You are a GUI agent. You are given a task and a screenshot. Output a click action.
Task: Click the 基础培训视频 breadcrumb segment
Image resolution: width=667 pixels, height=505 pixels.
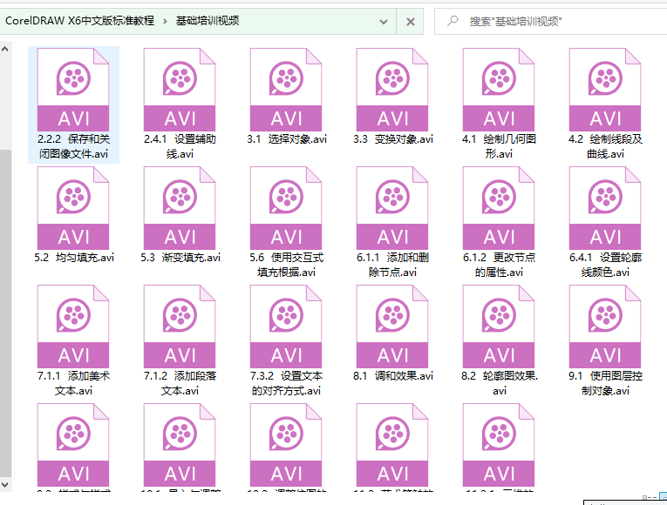(x=208, y=20)
